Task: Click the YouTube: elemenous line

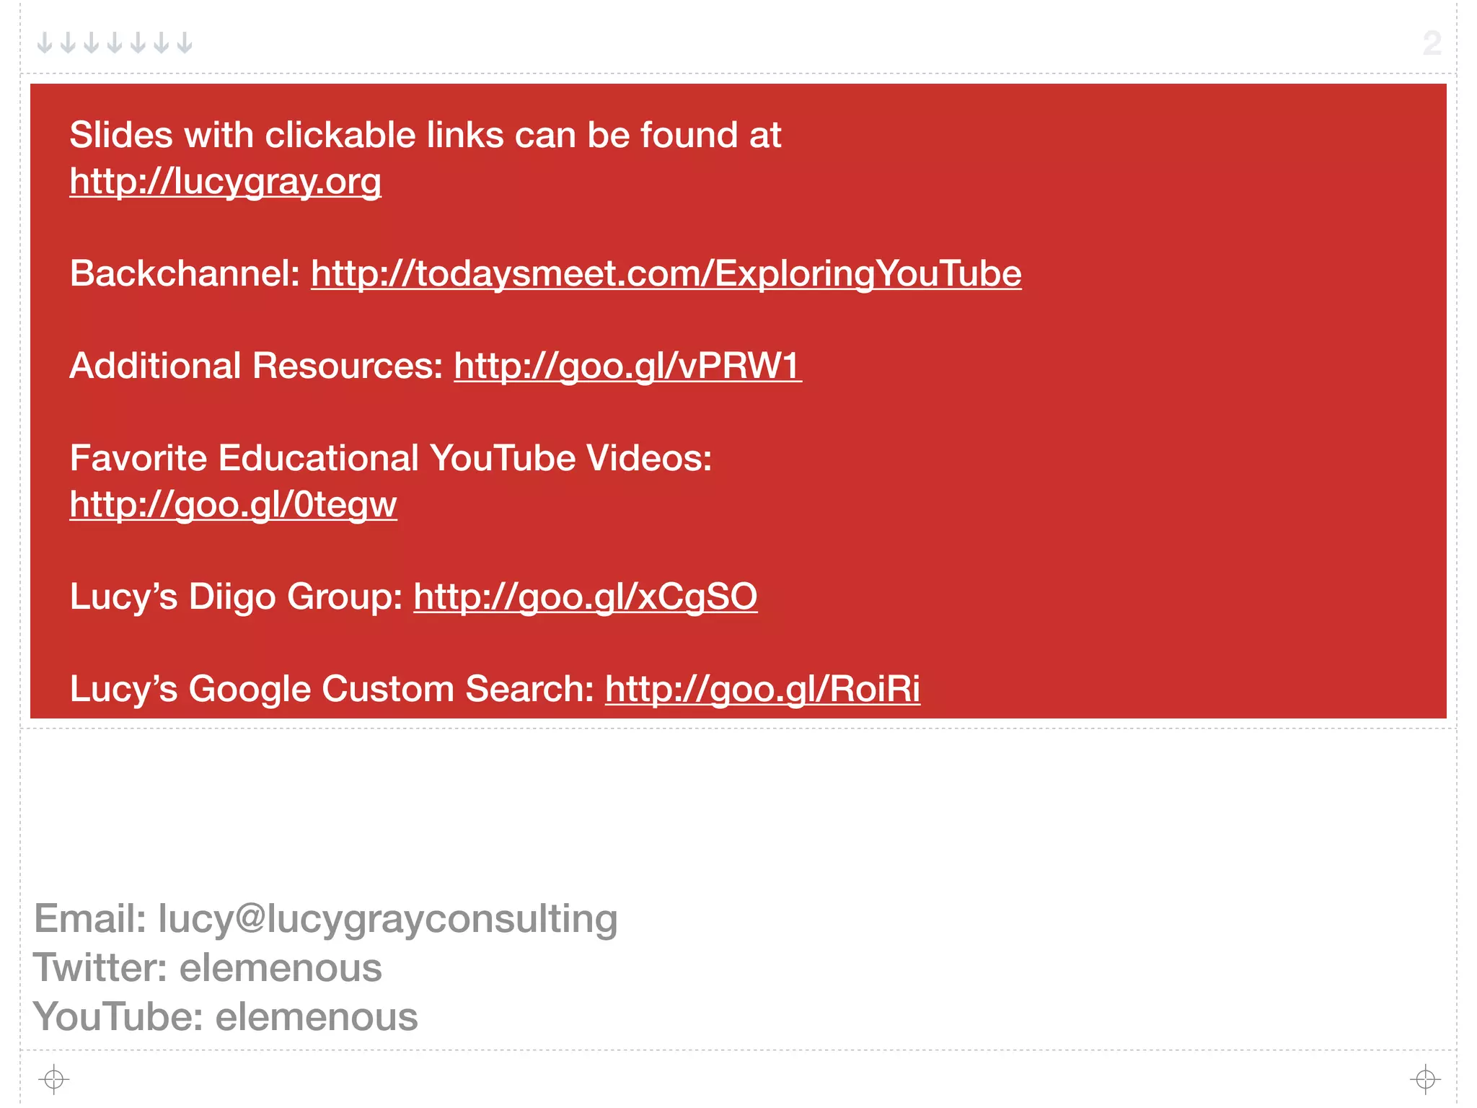Action: pyautogui.click(x=226, y=1016)
